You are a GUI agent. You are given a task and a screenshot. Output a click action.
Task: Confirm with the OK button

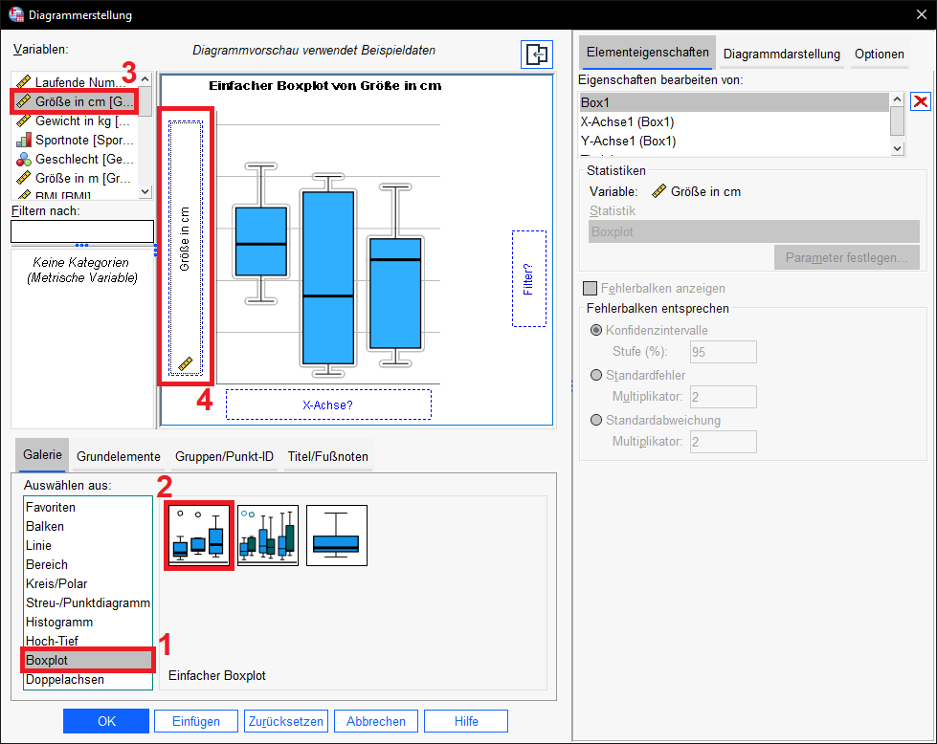106,721
